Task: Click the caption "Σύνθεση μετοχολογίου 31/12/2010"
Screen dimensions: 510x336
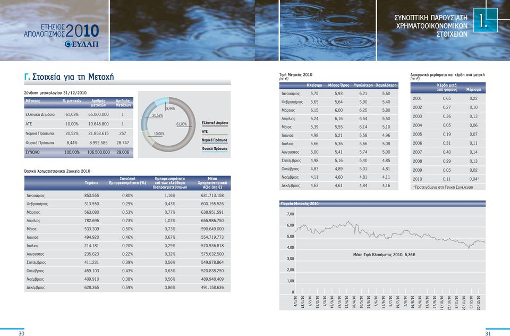Action: point(55,93)
